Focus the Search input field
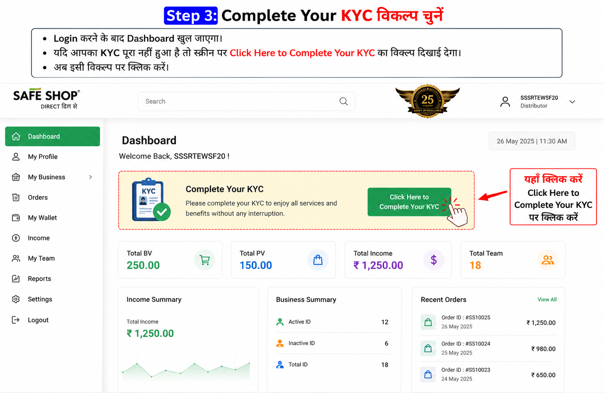Viewport: 604px width, 393px height. coord(246,101)
